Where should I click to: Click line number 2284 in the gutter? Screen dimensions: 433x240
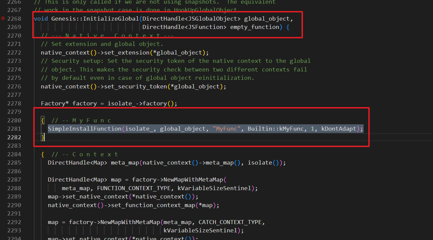click(14, 154)
